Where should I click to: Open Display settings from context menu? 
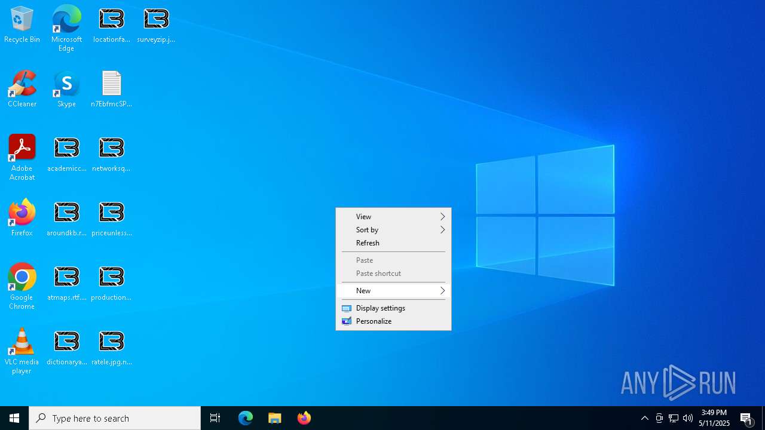pos(393,308)
